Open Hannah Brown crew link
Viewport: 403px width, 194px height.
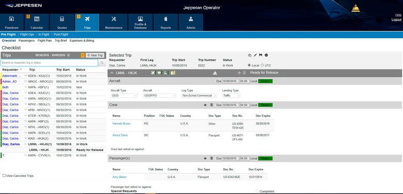[x=121, y=124]
